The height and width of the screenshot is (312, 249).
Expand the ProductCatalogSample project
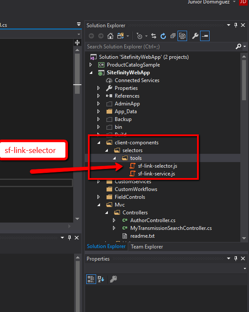(91, 65)
